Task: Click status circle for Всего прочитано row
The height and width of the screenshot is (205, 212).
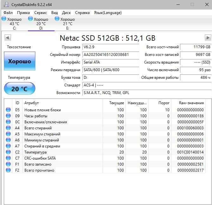Action: [8, 170]
